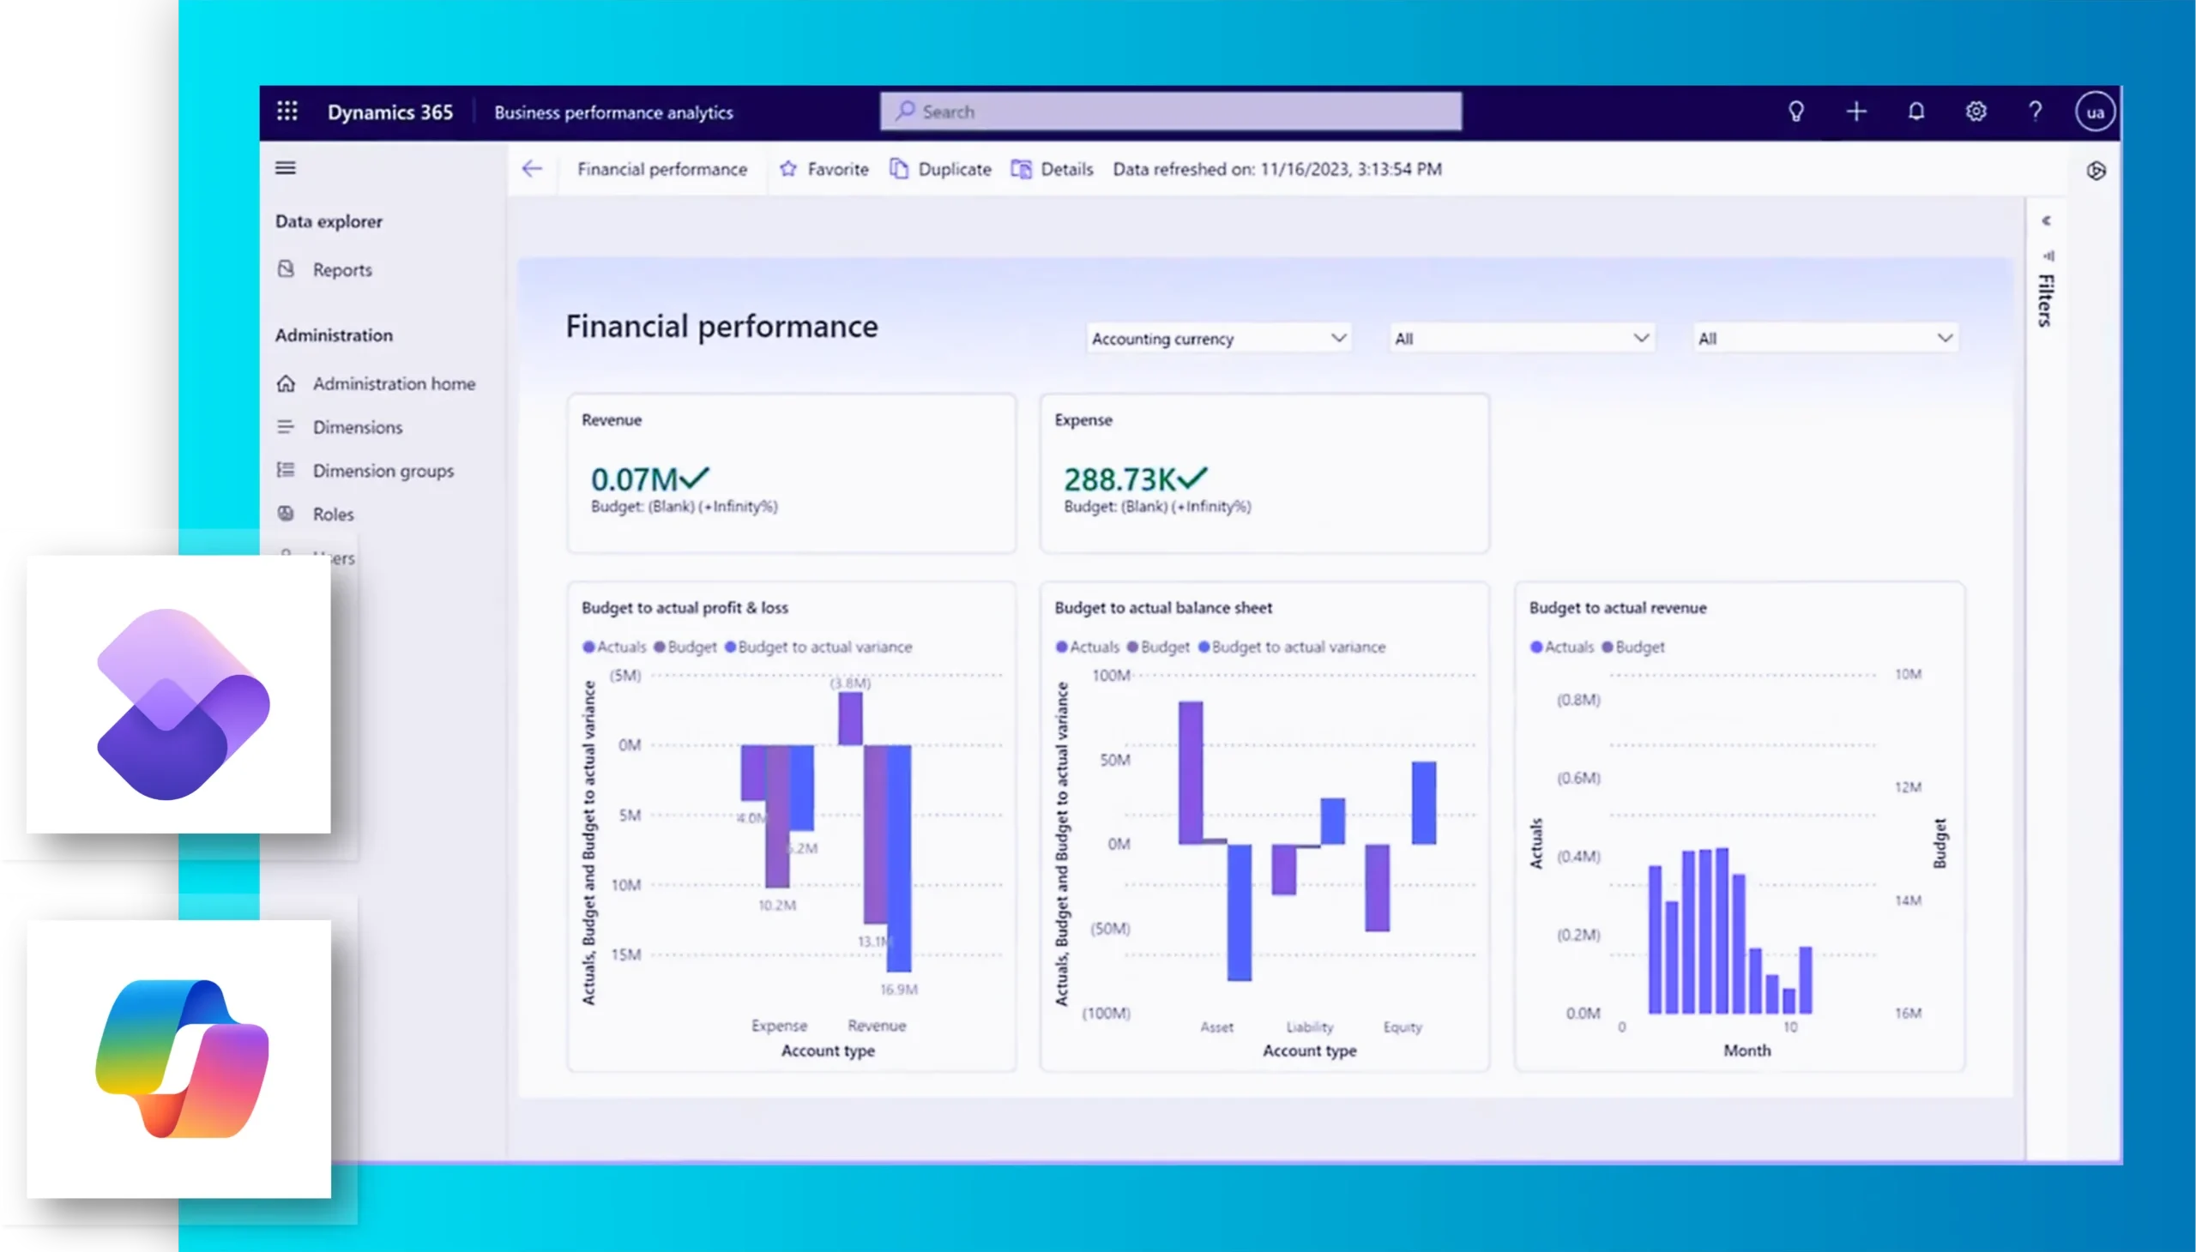Click Budget legend in profit & loss chart
The image size is (2196, 1252).
(685, 647)
